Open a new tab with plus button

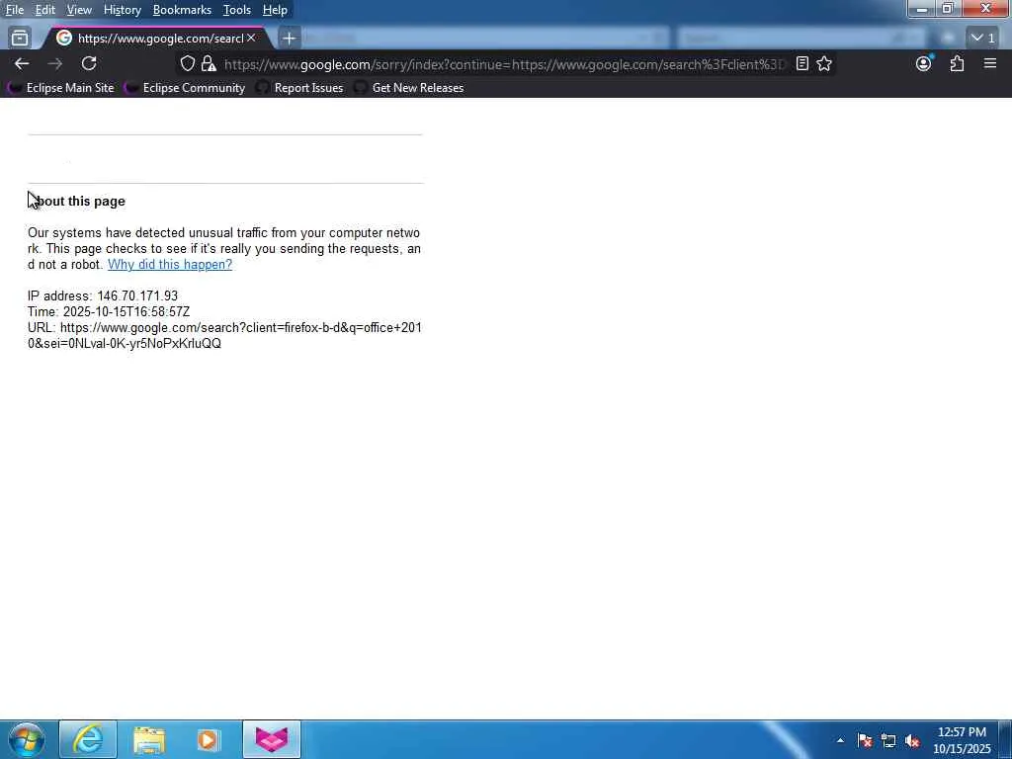click(290, 39)
